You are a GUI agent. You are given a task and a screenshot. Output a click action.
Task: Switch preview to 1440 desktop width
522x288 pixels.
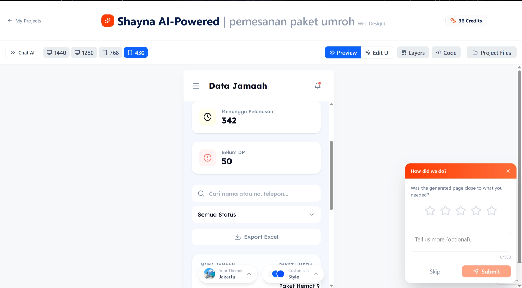[x=56, y=52]
